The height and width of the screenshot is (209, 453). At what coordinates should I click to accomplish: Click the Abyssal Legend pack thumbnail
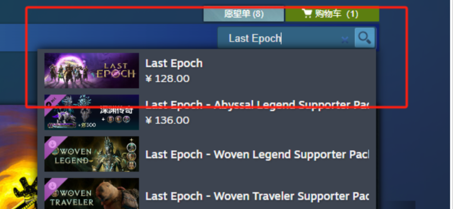click(92, 112)
